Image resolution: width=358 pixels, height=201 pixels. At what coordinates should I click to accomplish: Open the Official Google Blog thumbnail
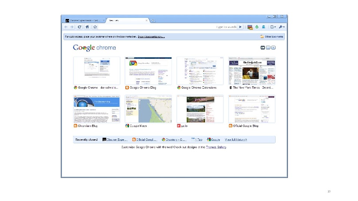point(252,109)
